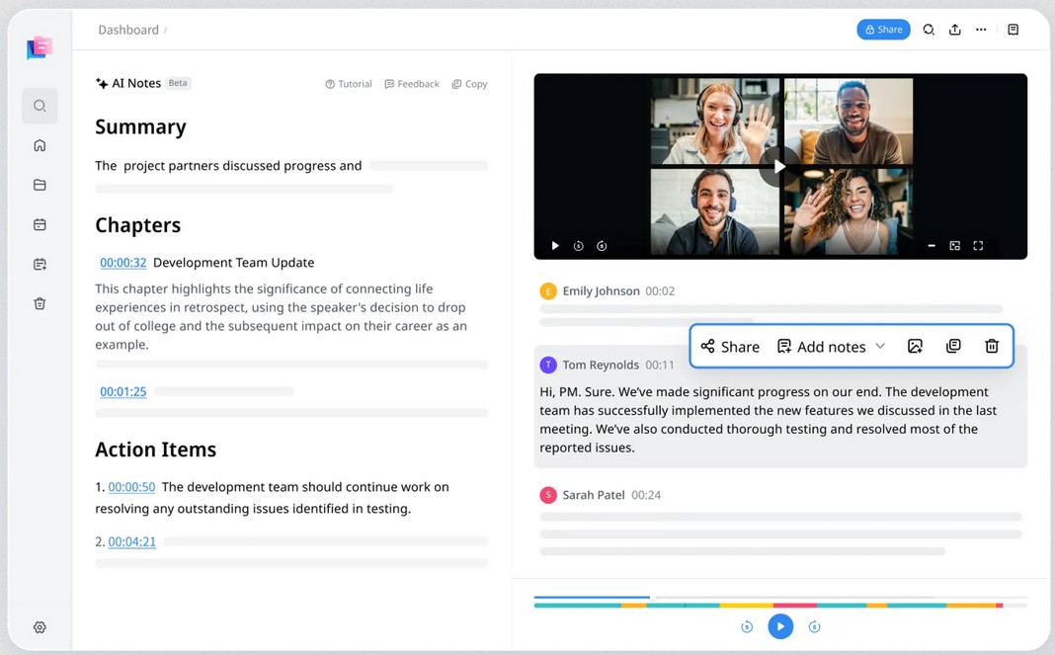The width and height of the screenshot is (1055, 655).
Task: Click the app logo in the sidebar
Action: tap(40, 47)
